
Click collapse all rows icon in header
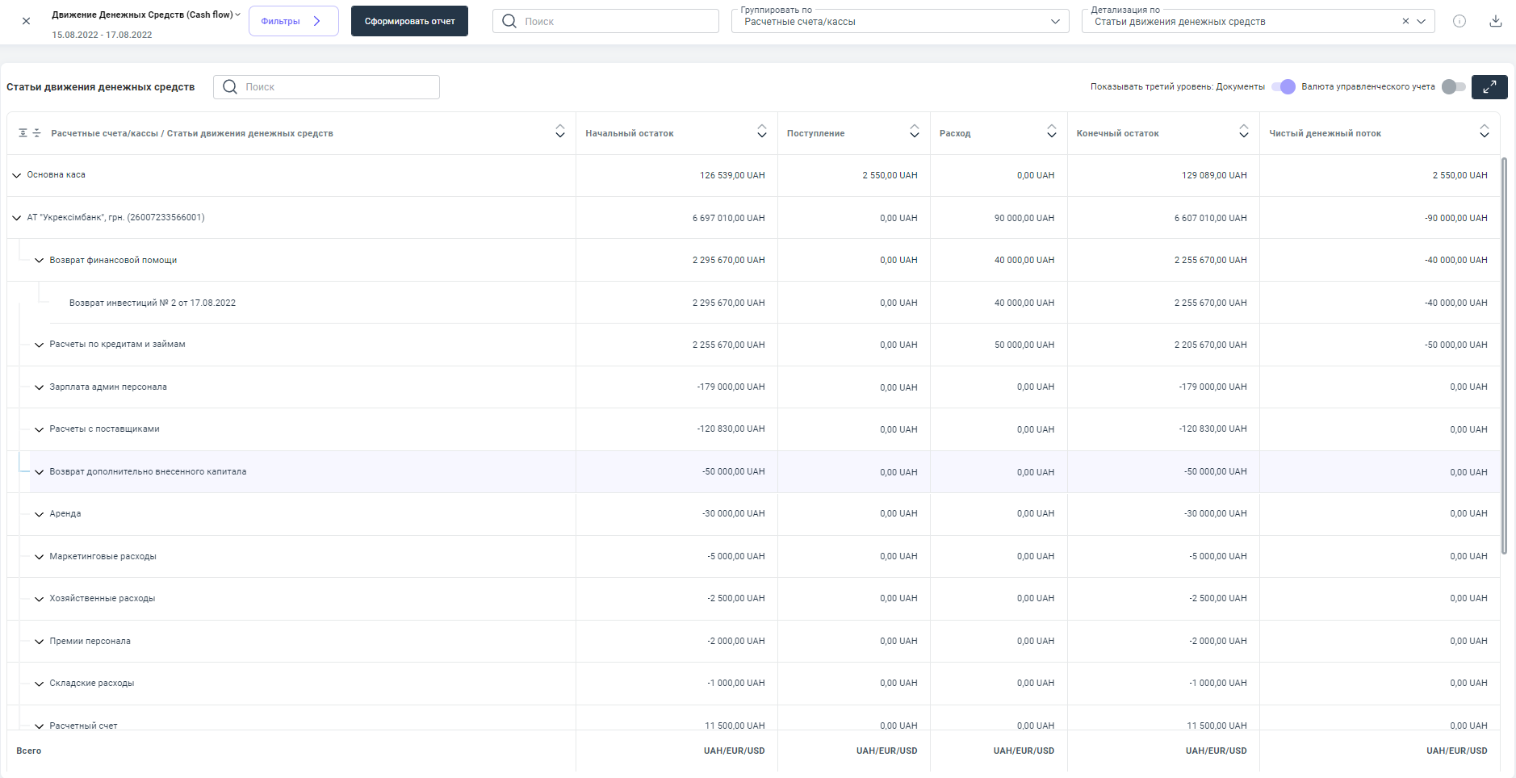[x=36, y=133]
